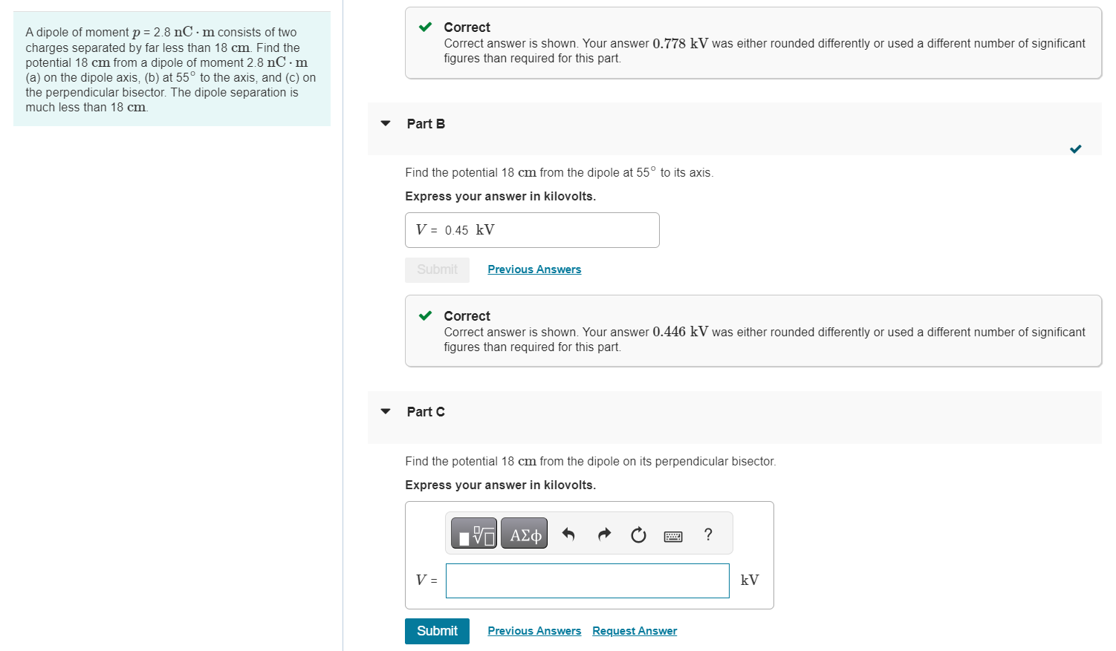Click the green checkmark beside Part B Correct
The height and width of the screenshot is (651, 1116).
pyautogui.click(x=424, y=315)
